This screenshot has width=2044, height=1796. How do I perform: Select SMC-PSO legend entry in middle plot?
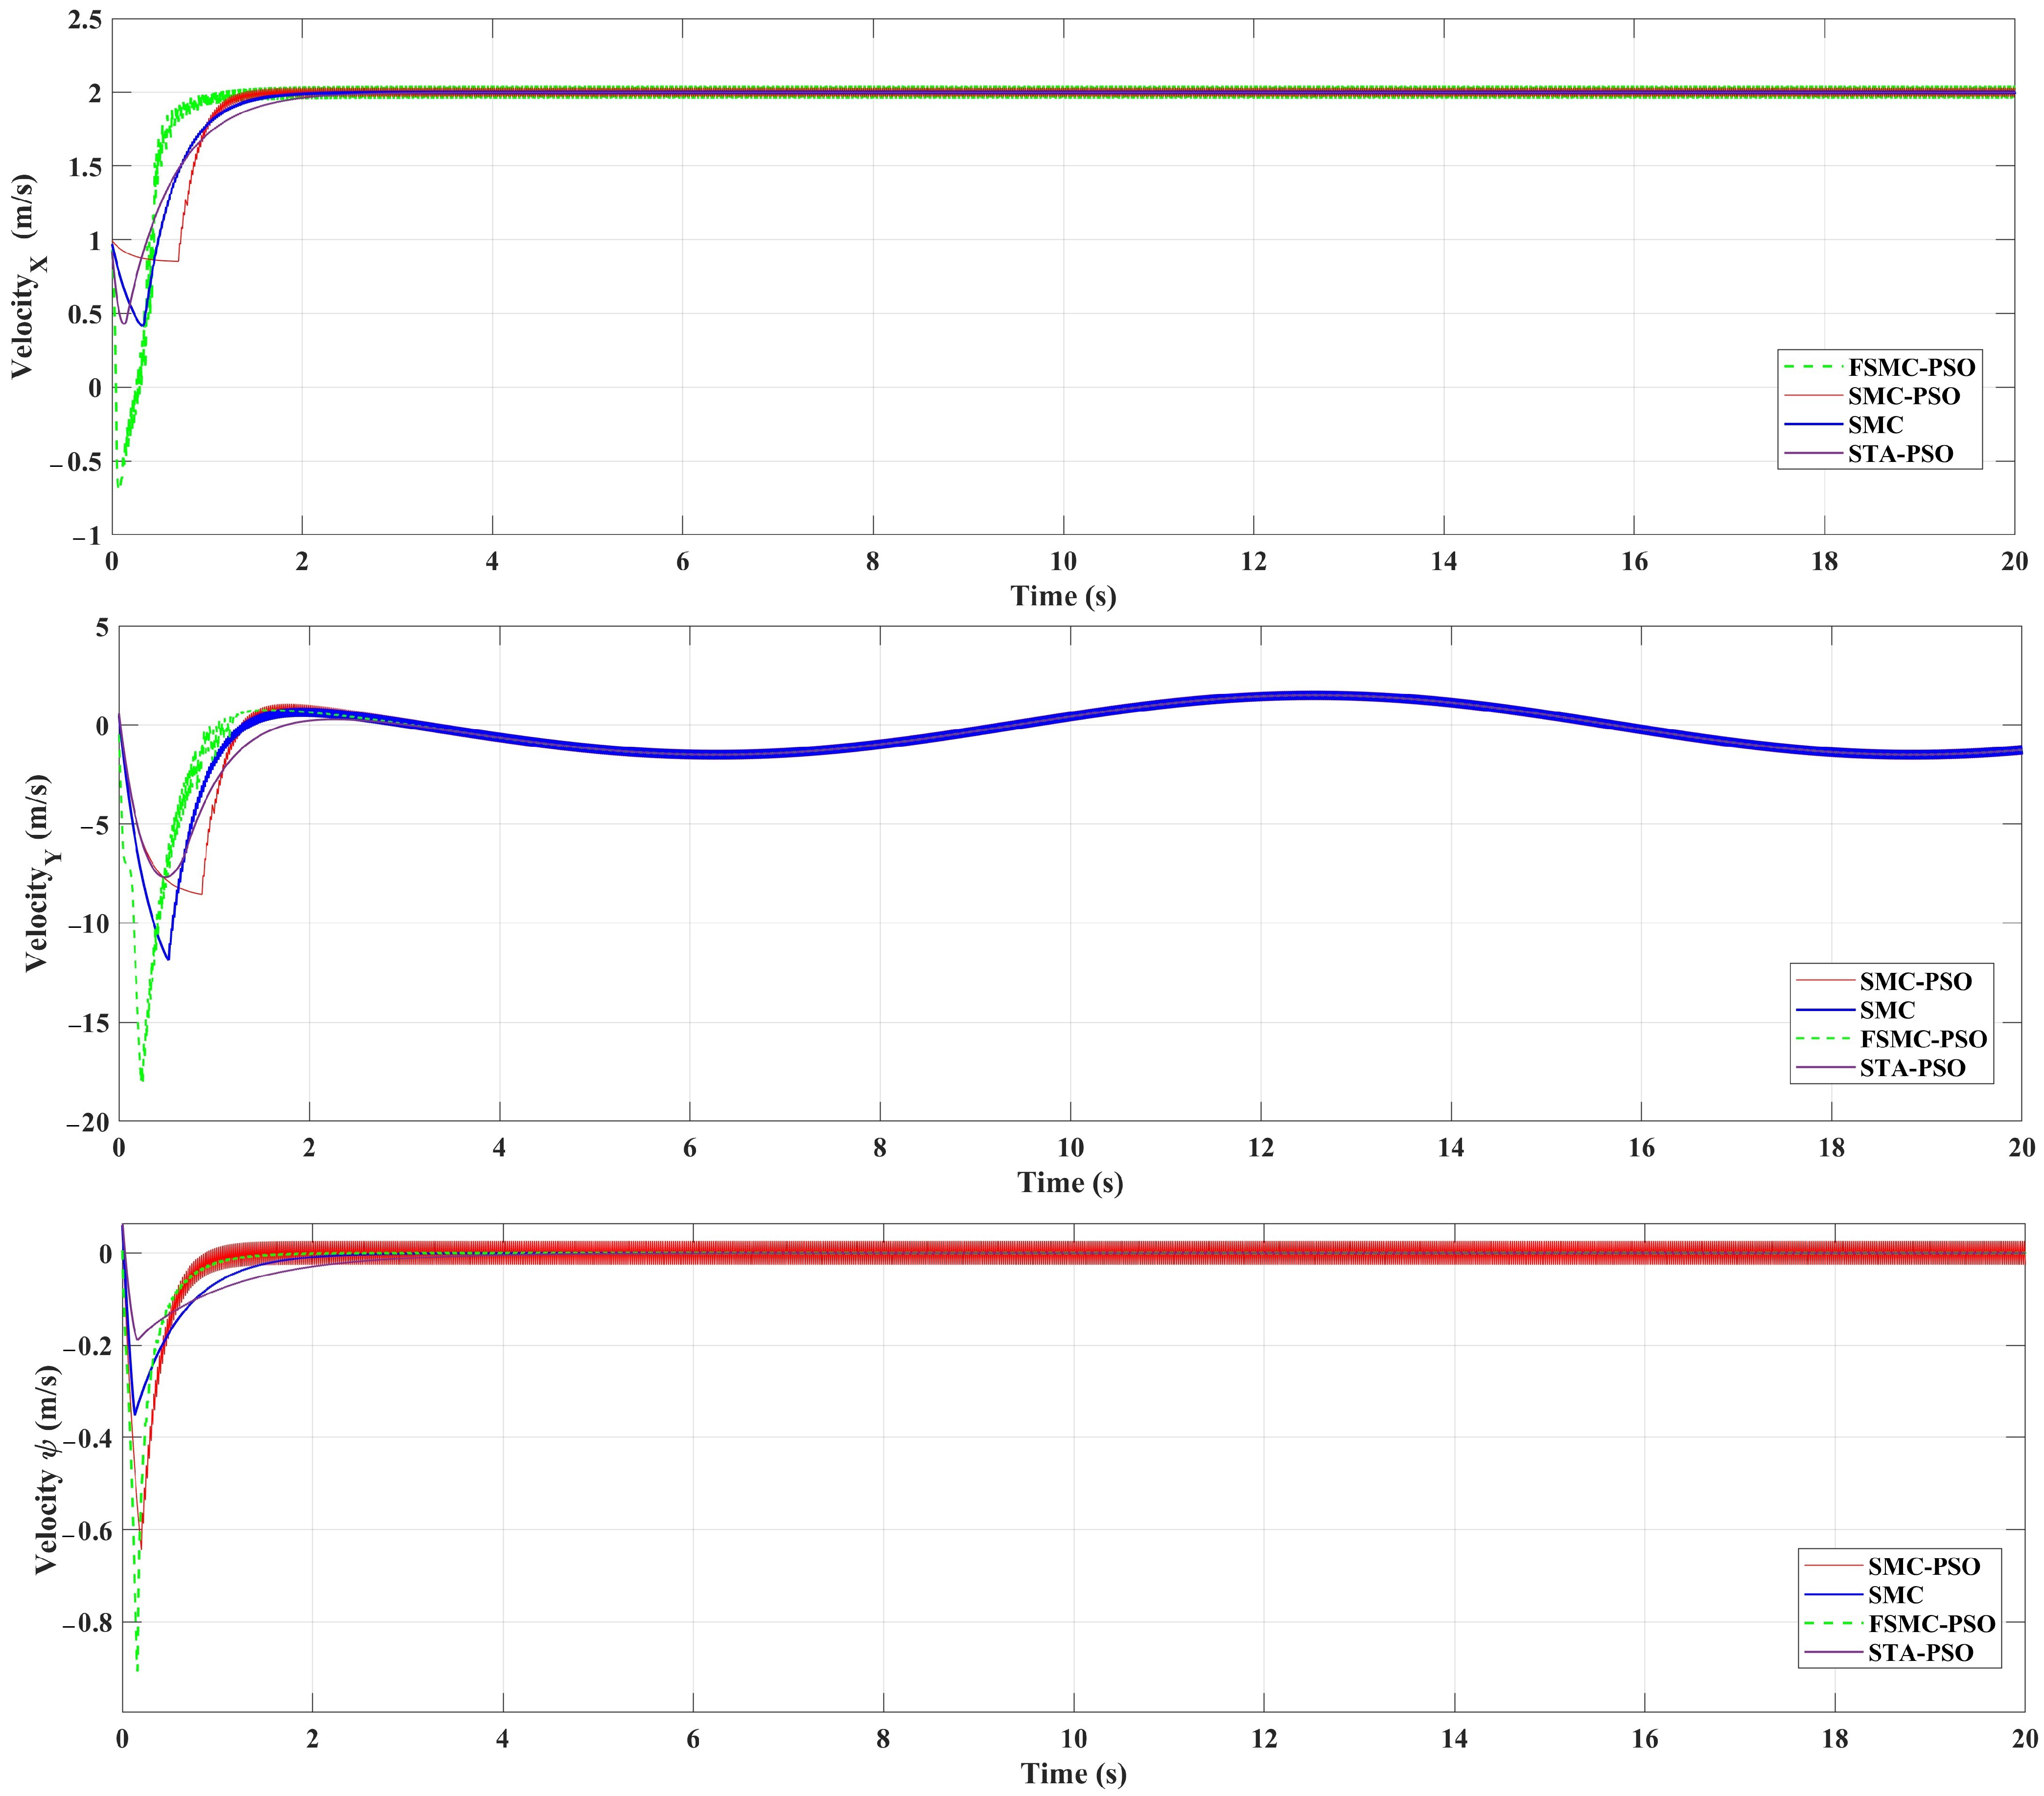click(x=1915, y=981)
